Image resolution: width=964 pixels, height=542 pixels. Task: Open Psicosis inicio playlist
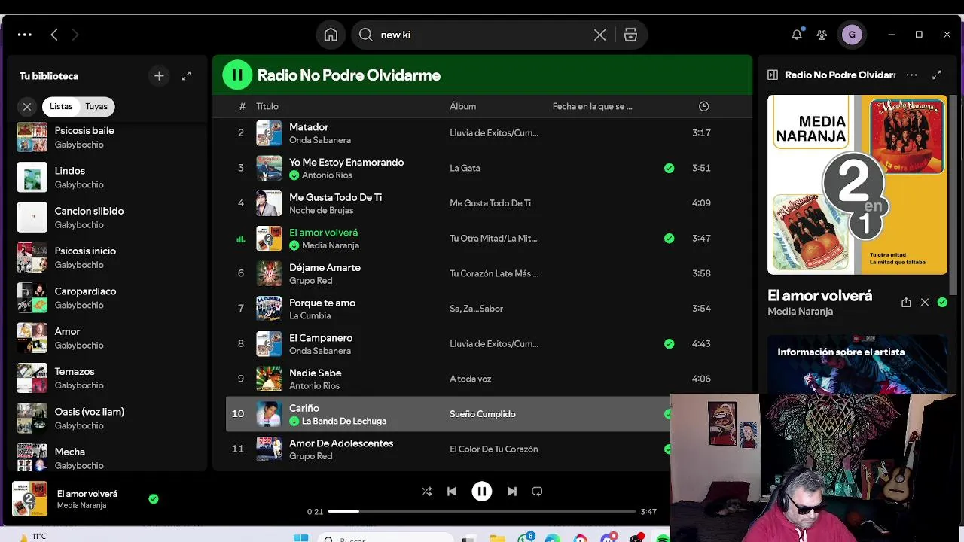pyautogui.click(x=105, y=257)
